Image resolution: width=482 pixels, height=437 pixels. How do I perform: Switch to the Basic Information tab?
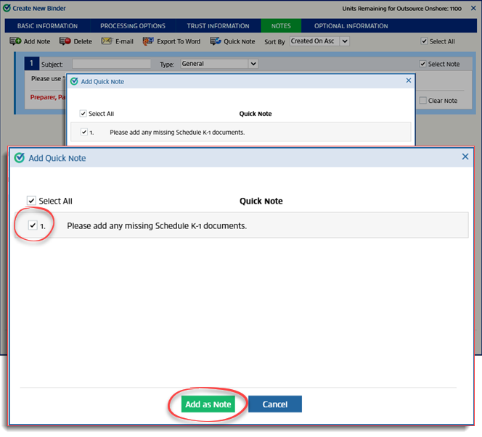[x=47, y=26]
